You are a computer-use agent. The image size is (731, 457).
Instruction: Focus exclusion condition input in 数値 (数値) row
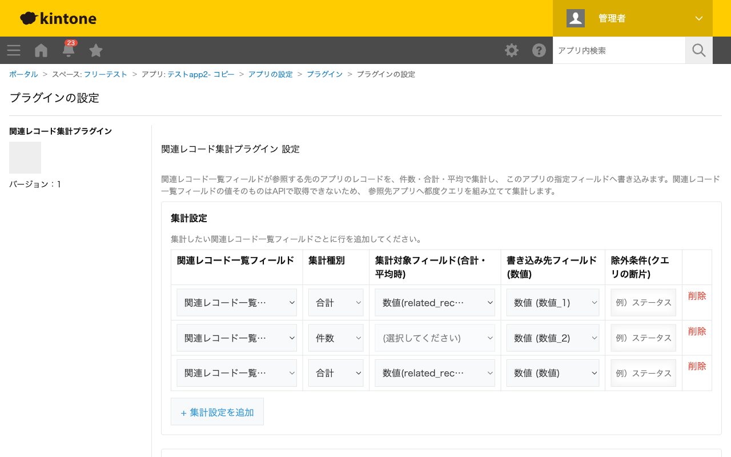point(644,373)
